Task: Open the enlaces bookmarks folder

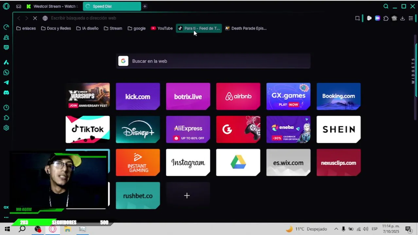Action: 26,28
